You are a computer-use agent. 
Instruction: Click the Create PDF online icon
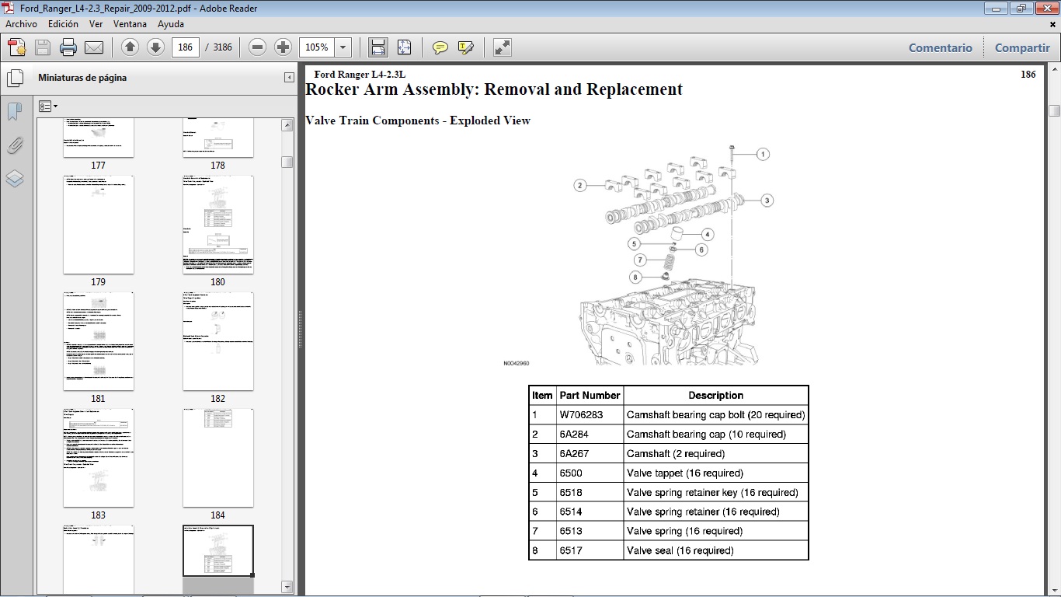tap(17, 47)
